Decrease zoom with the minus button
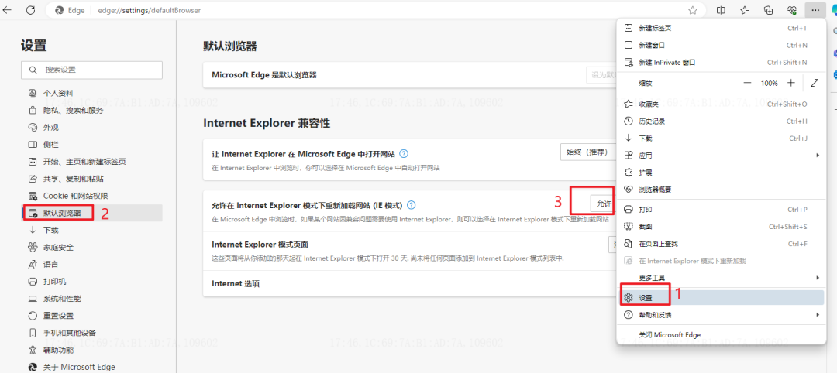 [x=747, y=83]
